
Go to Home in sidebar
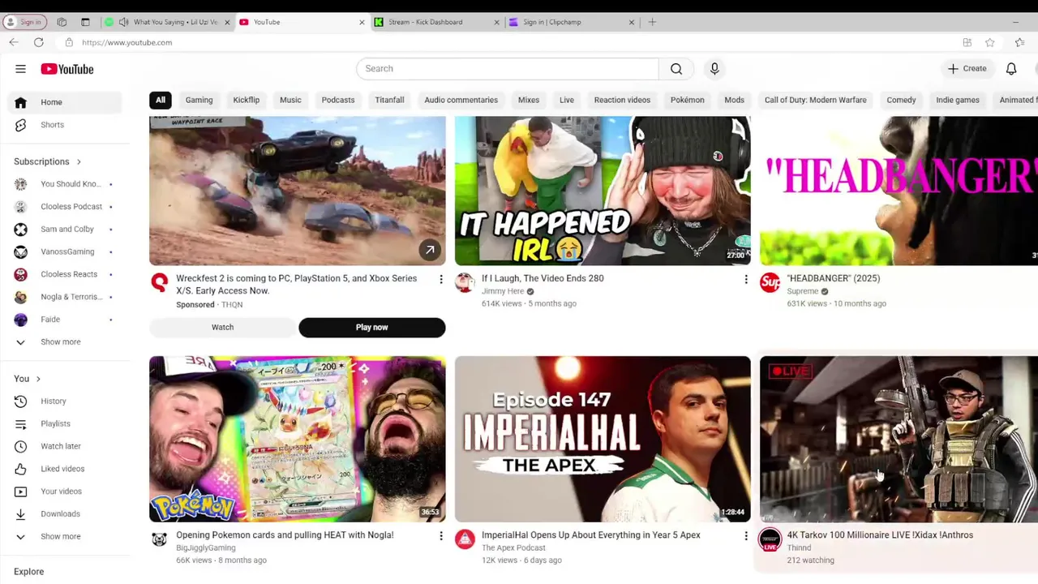pos(65,102)
